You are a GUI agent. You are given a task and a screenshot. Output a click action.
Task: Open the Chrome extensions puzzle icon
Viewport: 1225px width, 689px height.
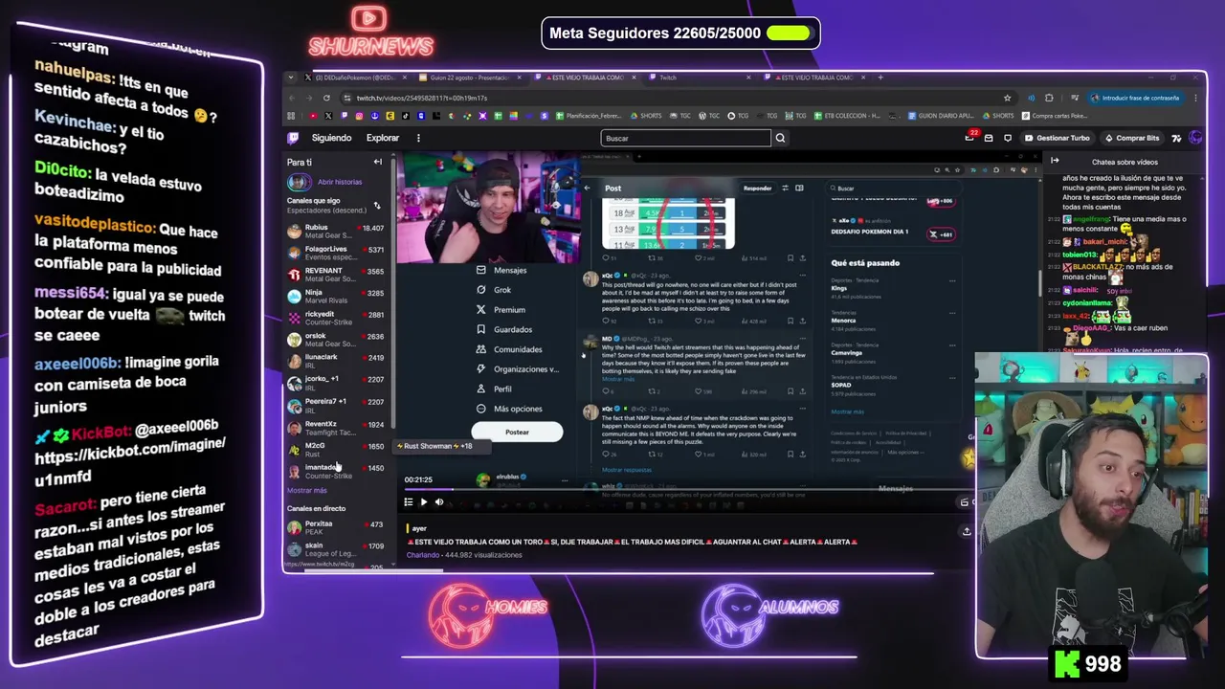(1049, 98)
